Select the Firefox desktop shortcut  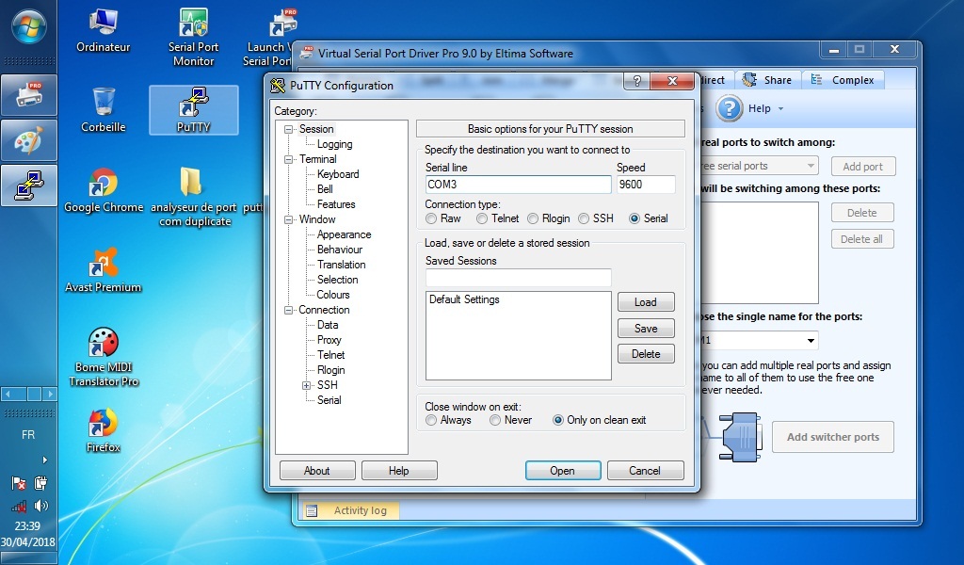point(104,430)
